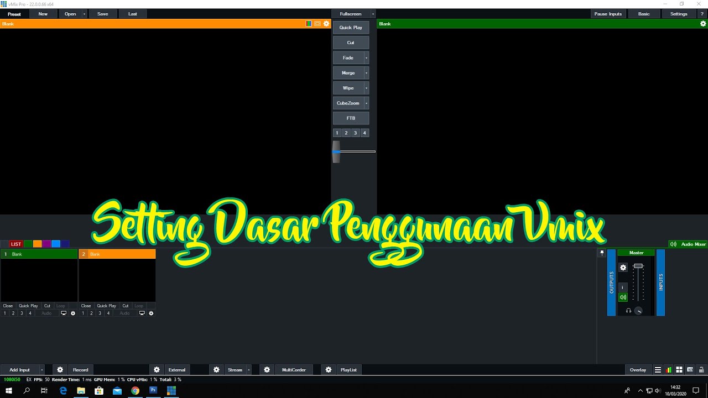This screenshot has width=708, height=398.
Task: Open input 1 settings gear
Action: coord(73,313)
